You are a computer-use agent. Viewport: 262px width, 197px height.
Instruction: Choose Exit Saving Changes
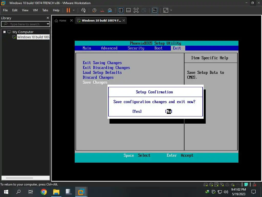[x=102, y=63]
